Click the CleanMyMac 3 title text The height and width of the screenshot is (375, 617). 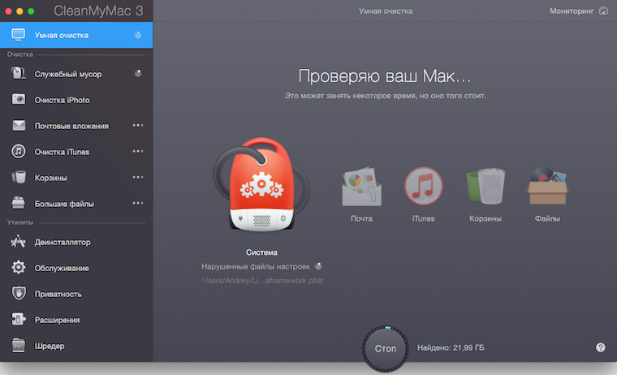pyautogui.click(x=98, y=11)
